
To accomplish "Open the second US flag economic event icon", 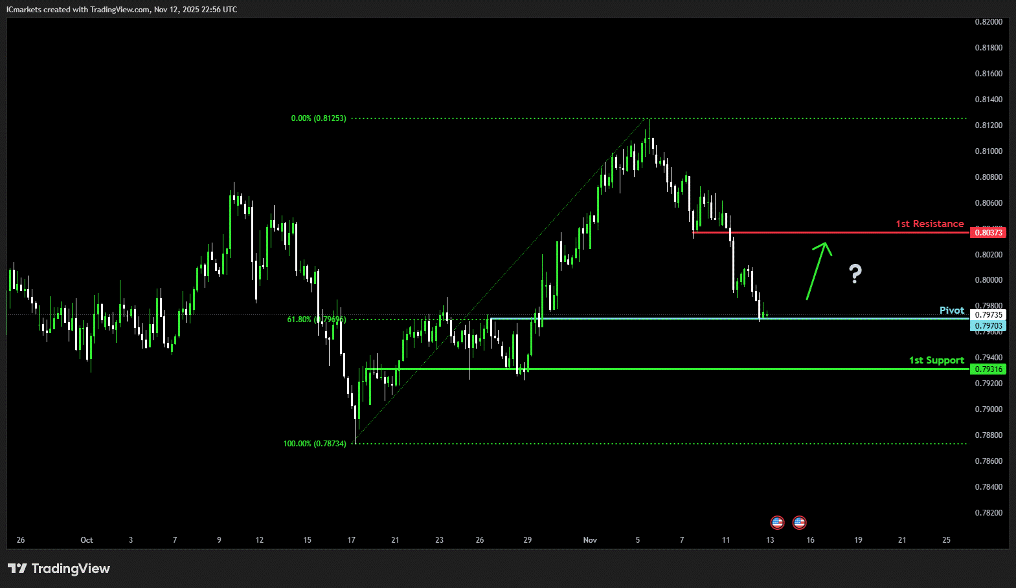I will click(x=799, y=522).
